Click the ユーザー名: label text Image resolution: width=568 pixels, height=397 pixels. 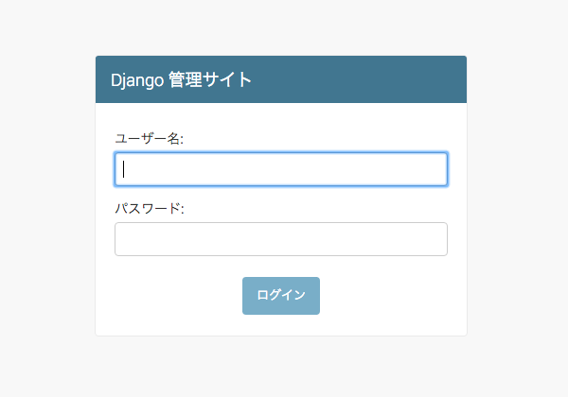pyautogui.click(x=149, y=139)
